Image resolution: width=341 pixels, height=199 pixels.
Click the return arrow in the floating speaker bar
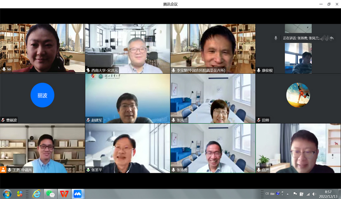click(332, 38)
